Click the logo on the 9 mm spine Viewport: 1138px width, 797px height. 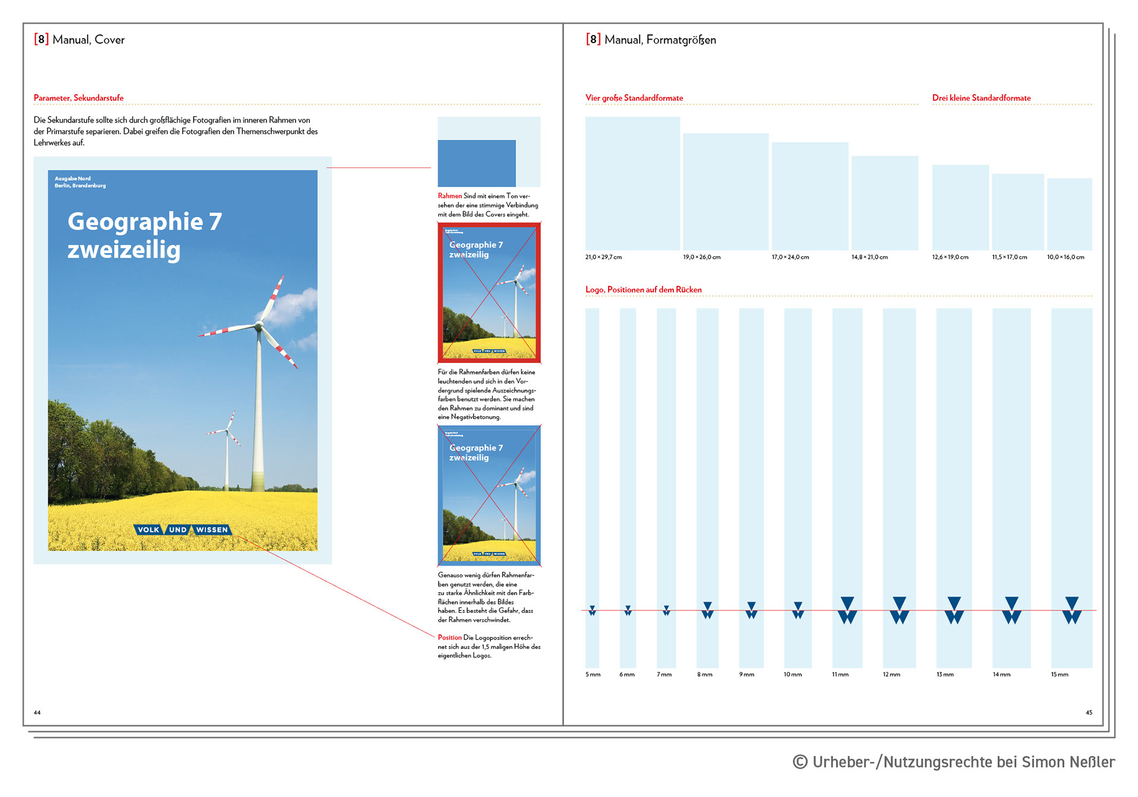(x=751, y=610)
